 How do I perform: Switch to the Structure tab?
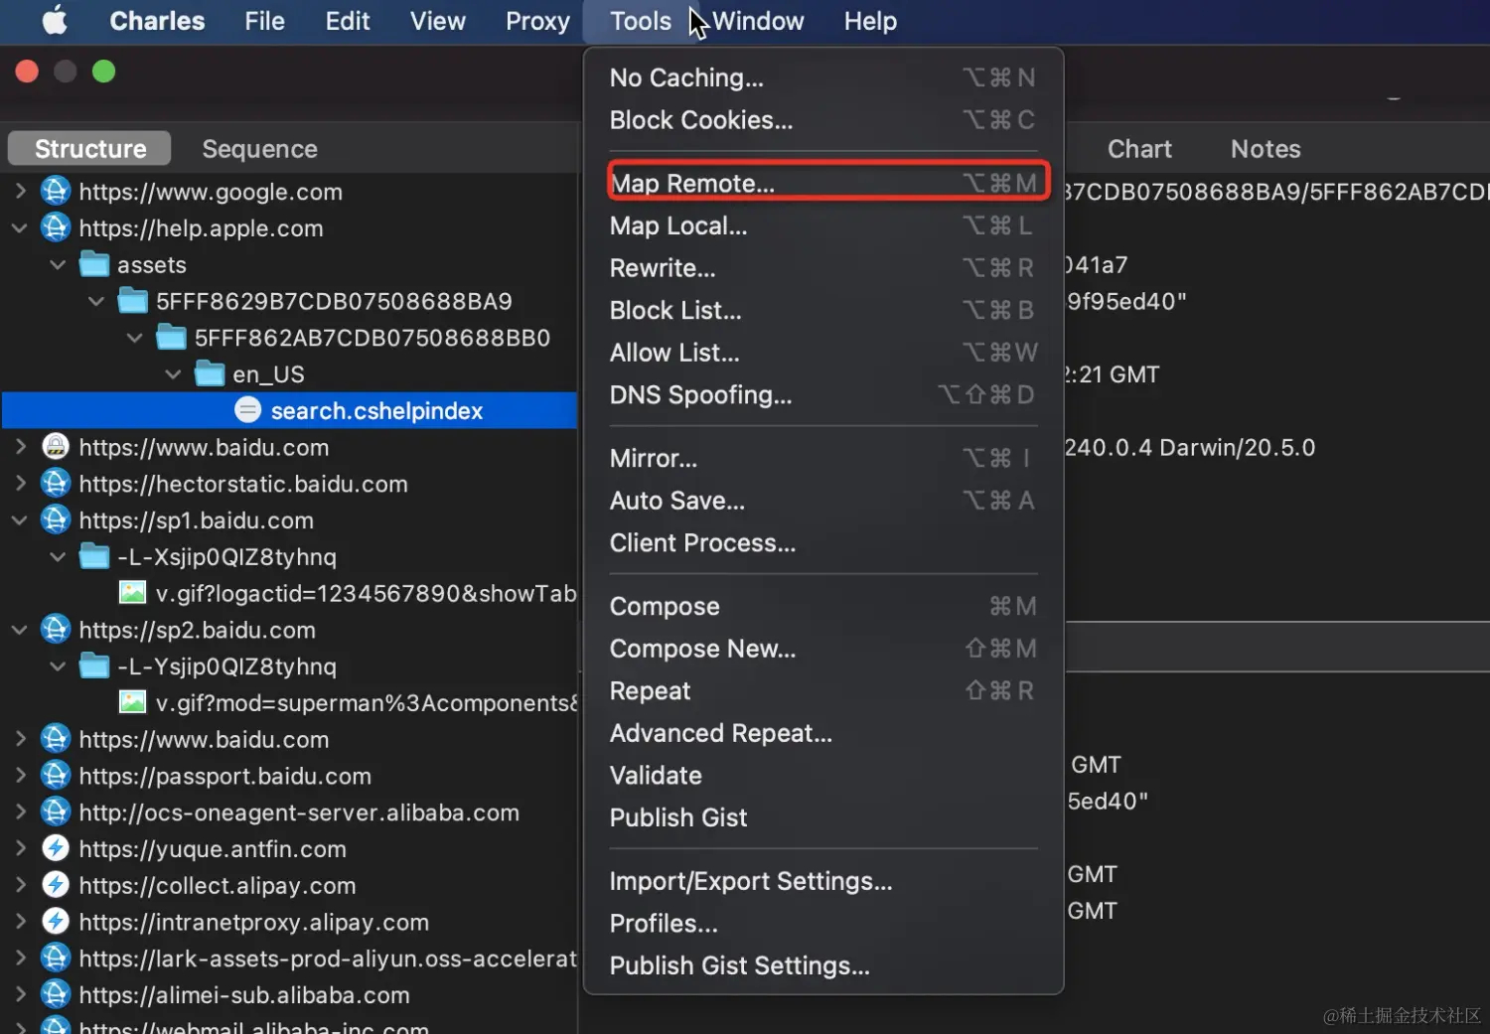(x=89, y=148)
